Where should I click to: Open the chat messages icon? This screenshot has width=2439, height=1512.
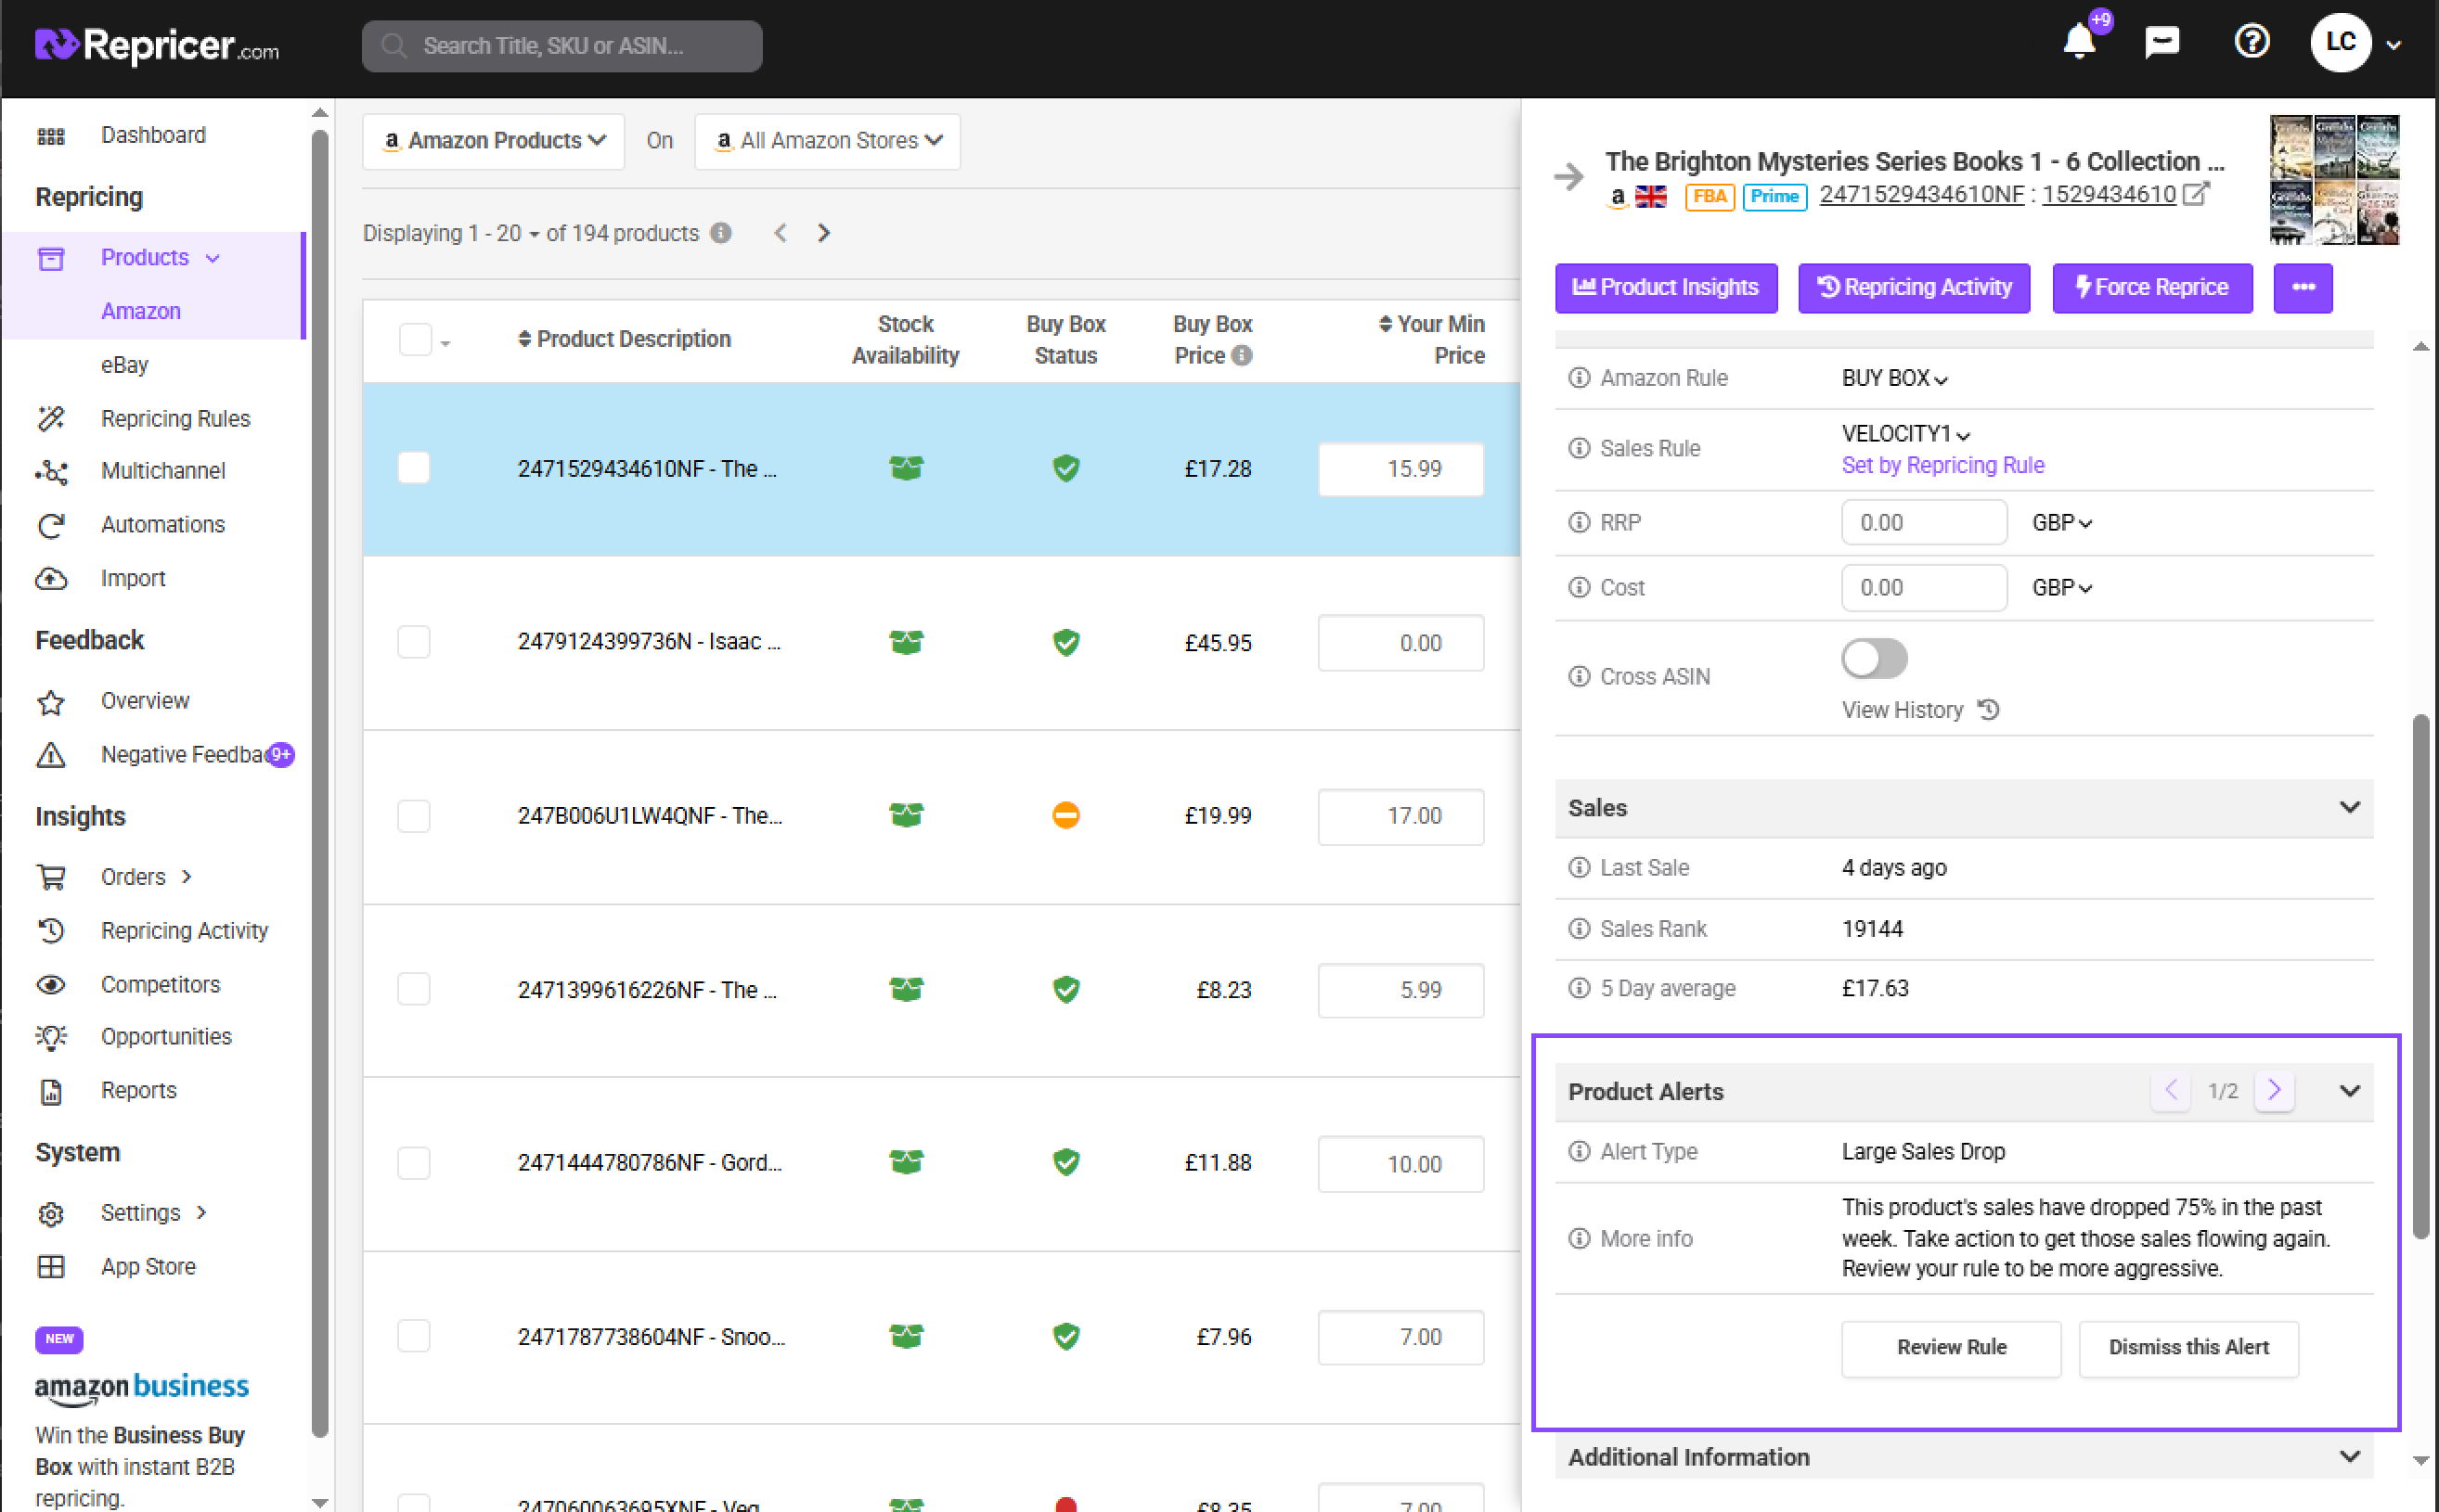2162,42
